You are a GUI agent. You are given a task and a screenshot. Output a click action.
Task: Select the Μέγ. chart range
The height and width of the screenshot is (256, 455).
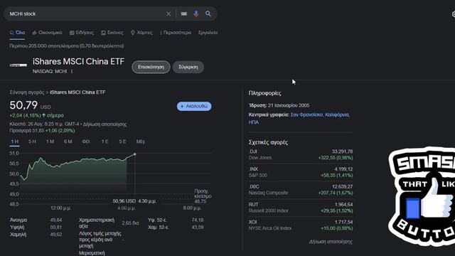coord(141,142)
